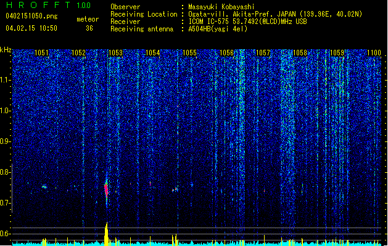388x246 pixels.
Task: Click the kHz axis unit label
Action: [6, 50]
